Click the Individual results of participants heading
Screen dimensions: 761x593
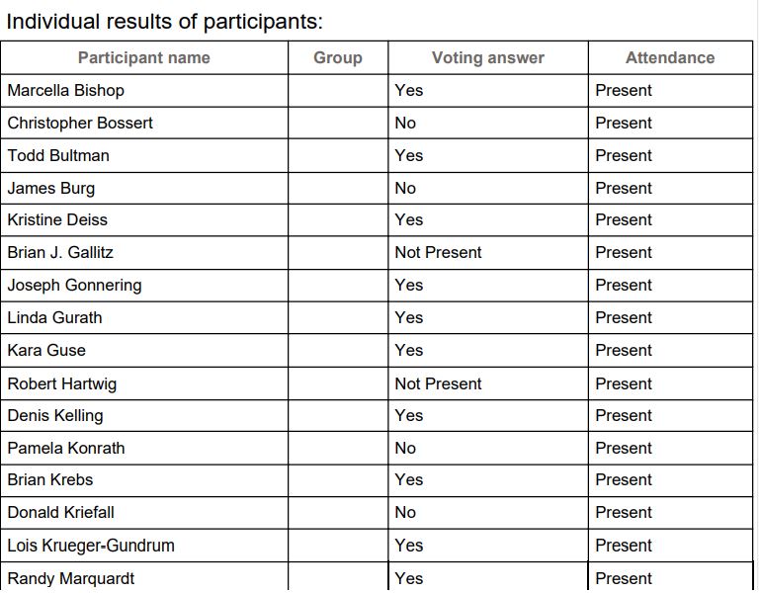(164, 22)
